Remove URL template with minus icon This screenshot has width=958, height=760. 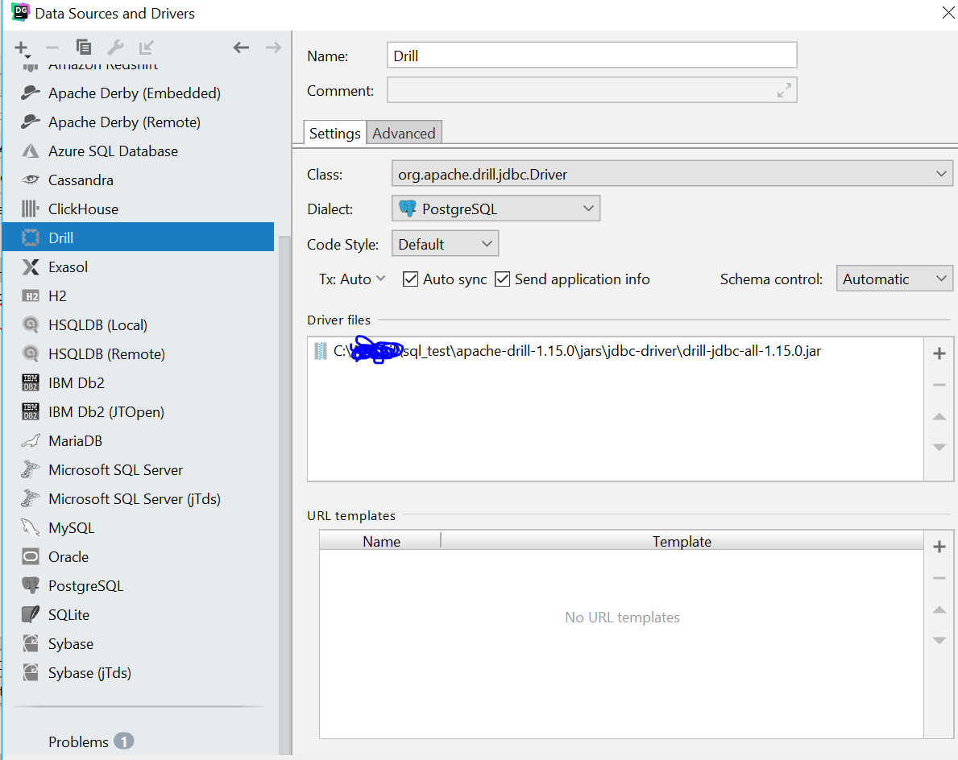pos(939,578)
